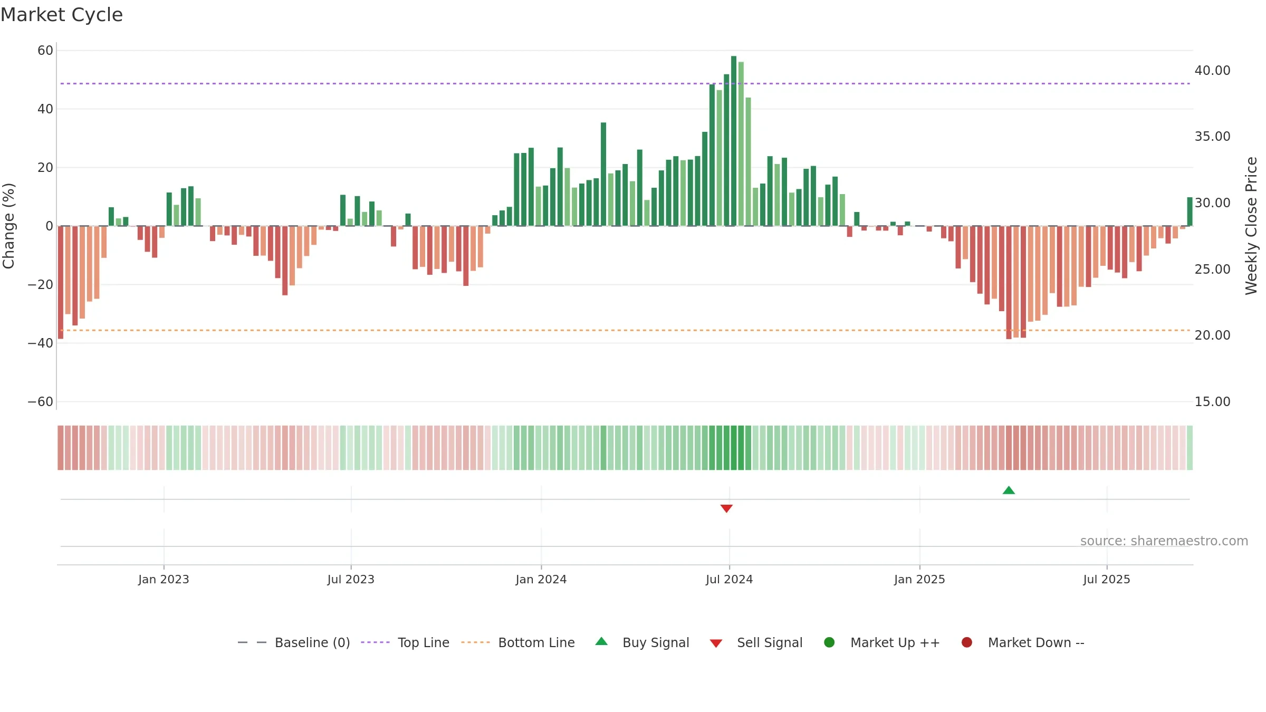This screenshot has height=712, width=1266.
Task: Click the −60 tick on the left axis
Action: pos(40,402)
